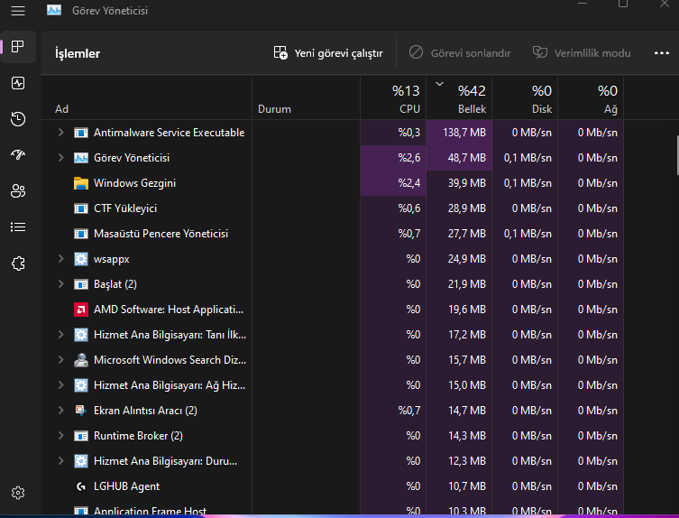
Task: Click the vertical scrollbar thumb
Action: click(677, 155)
